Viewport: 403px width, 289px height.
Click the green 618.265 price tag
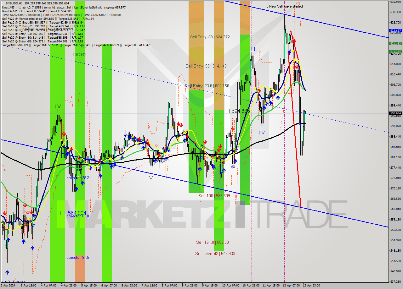coord(395,52)
